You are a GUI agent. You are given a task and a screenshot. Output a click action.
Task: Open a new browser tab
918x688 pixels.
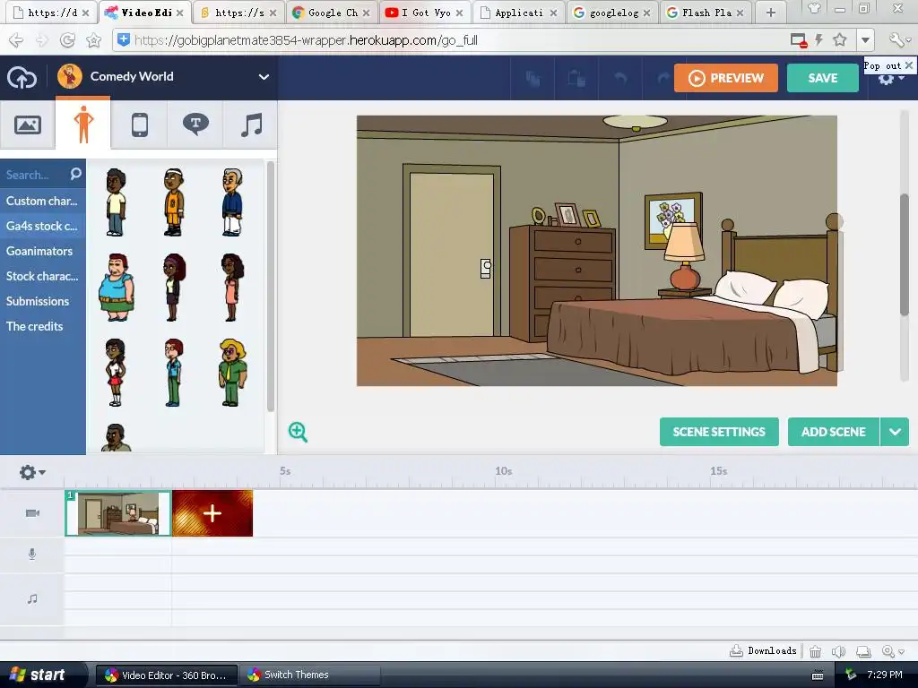point(770,13)
